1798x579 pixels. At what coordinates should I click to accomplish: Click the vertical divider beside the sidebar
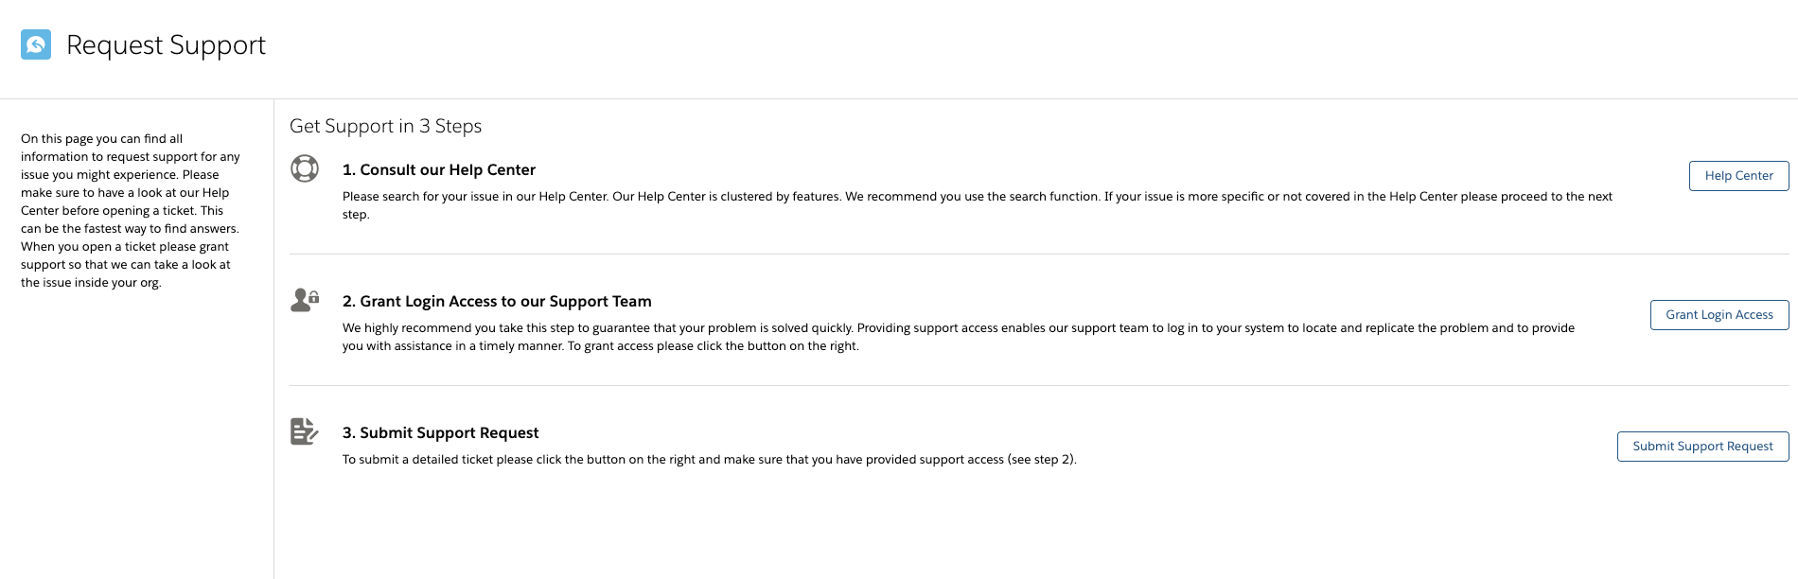tap(273, 339)
